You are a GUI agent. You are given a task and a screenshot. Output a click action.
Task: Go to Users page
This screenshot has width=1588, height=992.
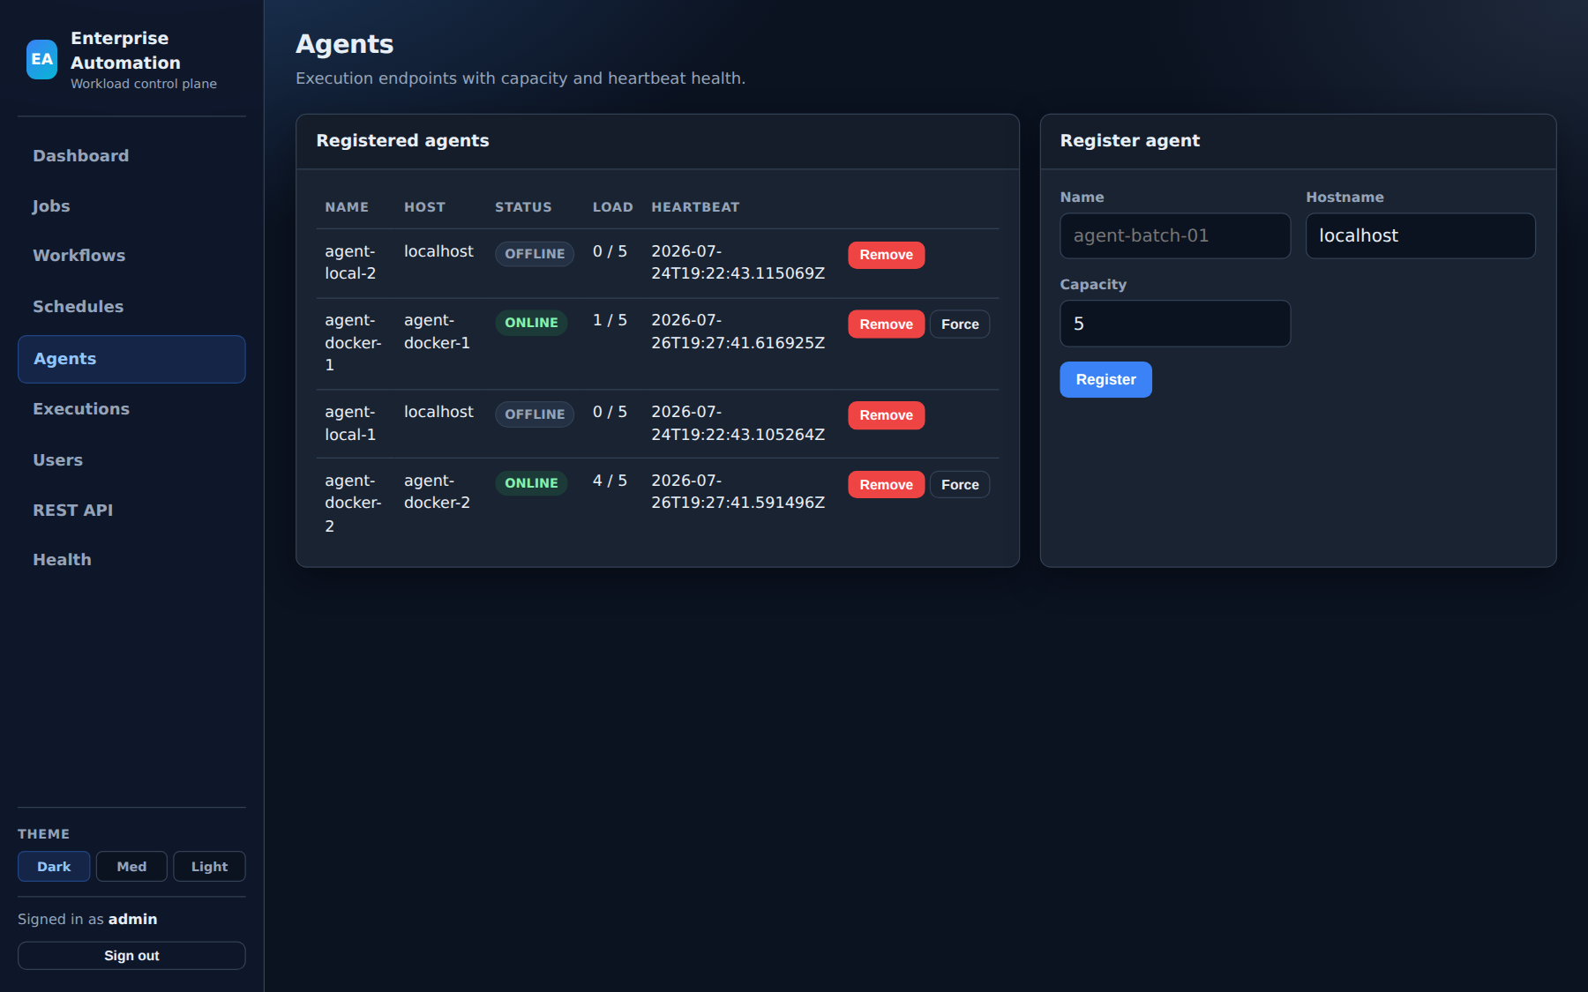[x=131, y=460]
